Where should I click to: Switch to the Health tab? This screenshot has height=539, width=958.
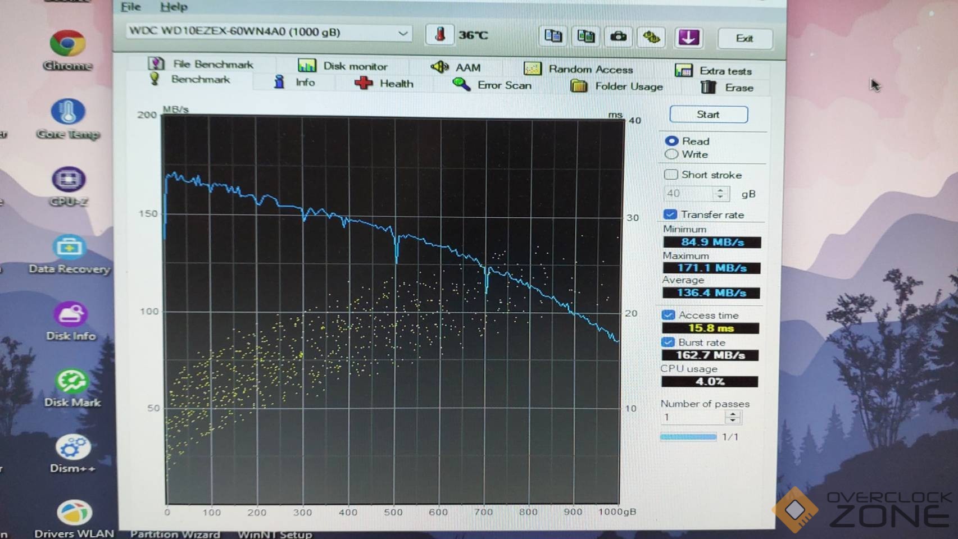[x=384, y=84]
